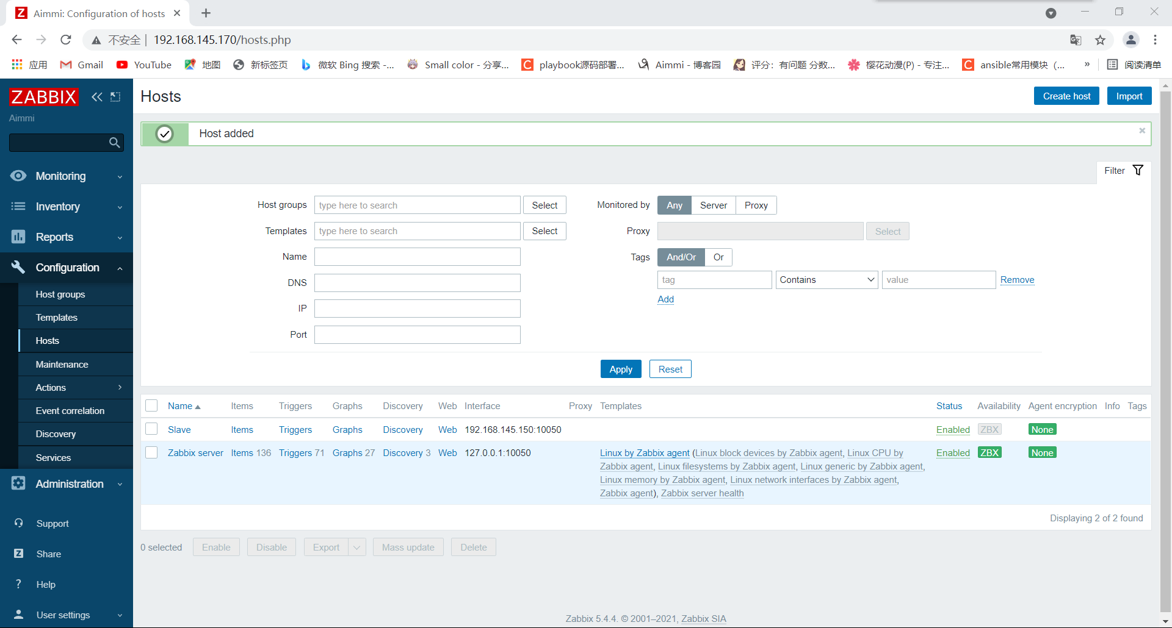
Task: Reset the host filter
Action: point(670,369)
